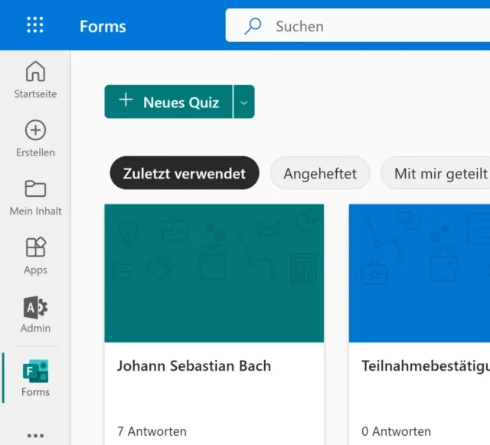Open the Johann Sebastian Bach teal thumbnail
The image size is (490, 445).
214,273
